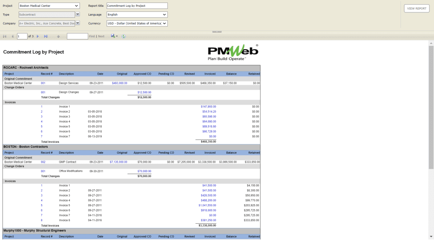434x244 pixels.
Task: Open Boston invoice $1,041,550.00 link
Action: pyautogui.click(x=207, y=205)
